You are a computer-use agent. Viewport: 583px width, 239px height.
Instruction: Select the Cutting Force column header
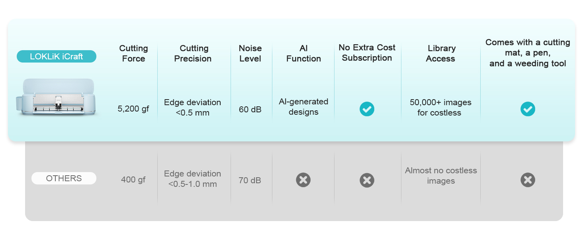pyautogui.click(x=133, y=53)
